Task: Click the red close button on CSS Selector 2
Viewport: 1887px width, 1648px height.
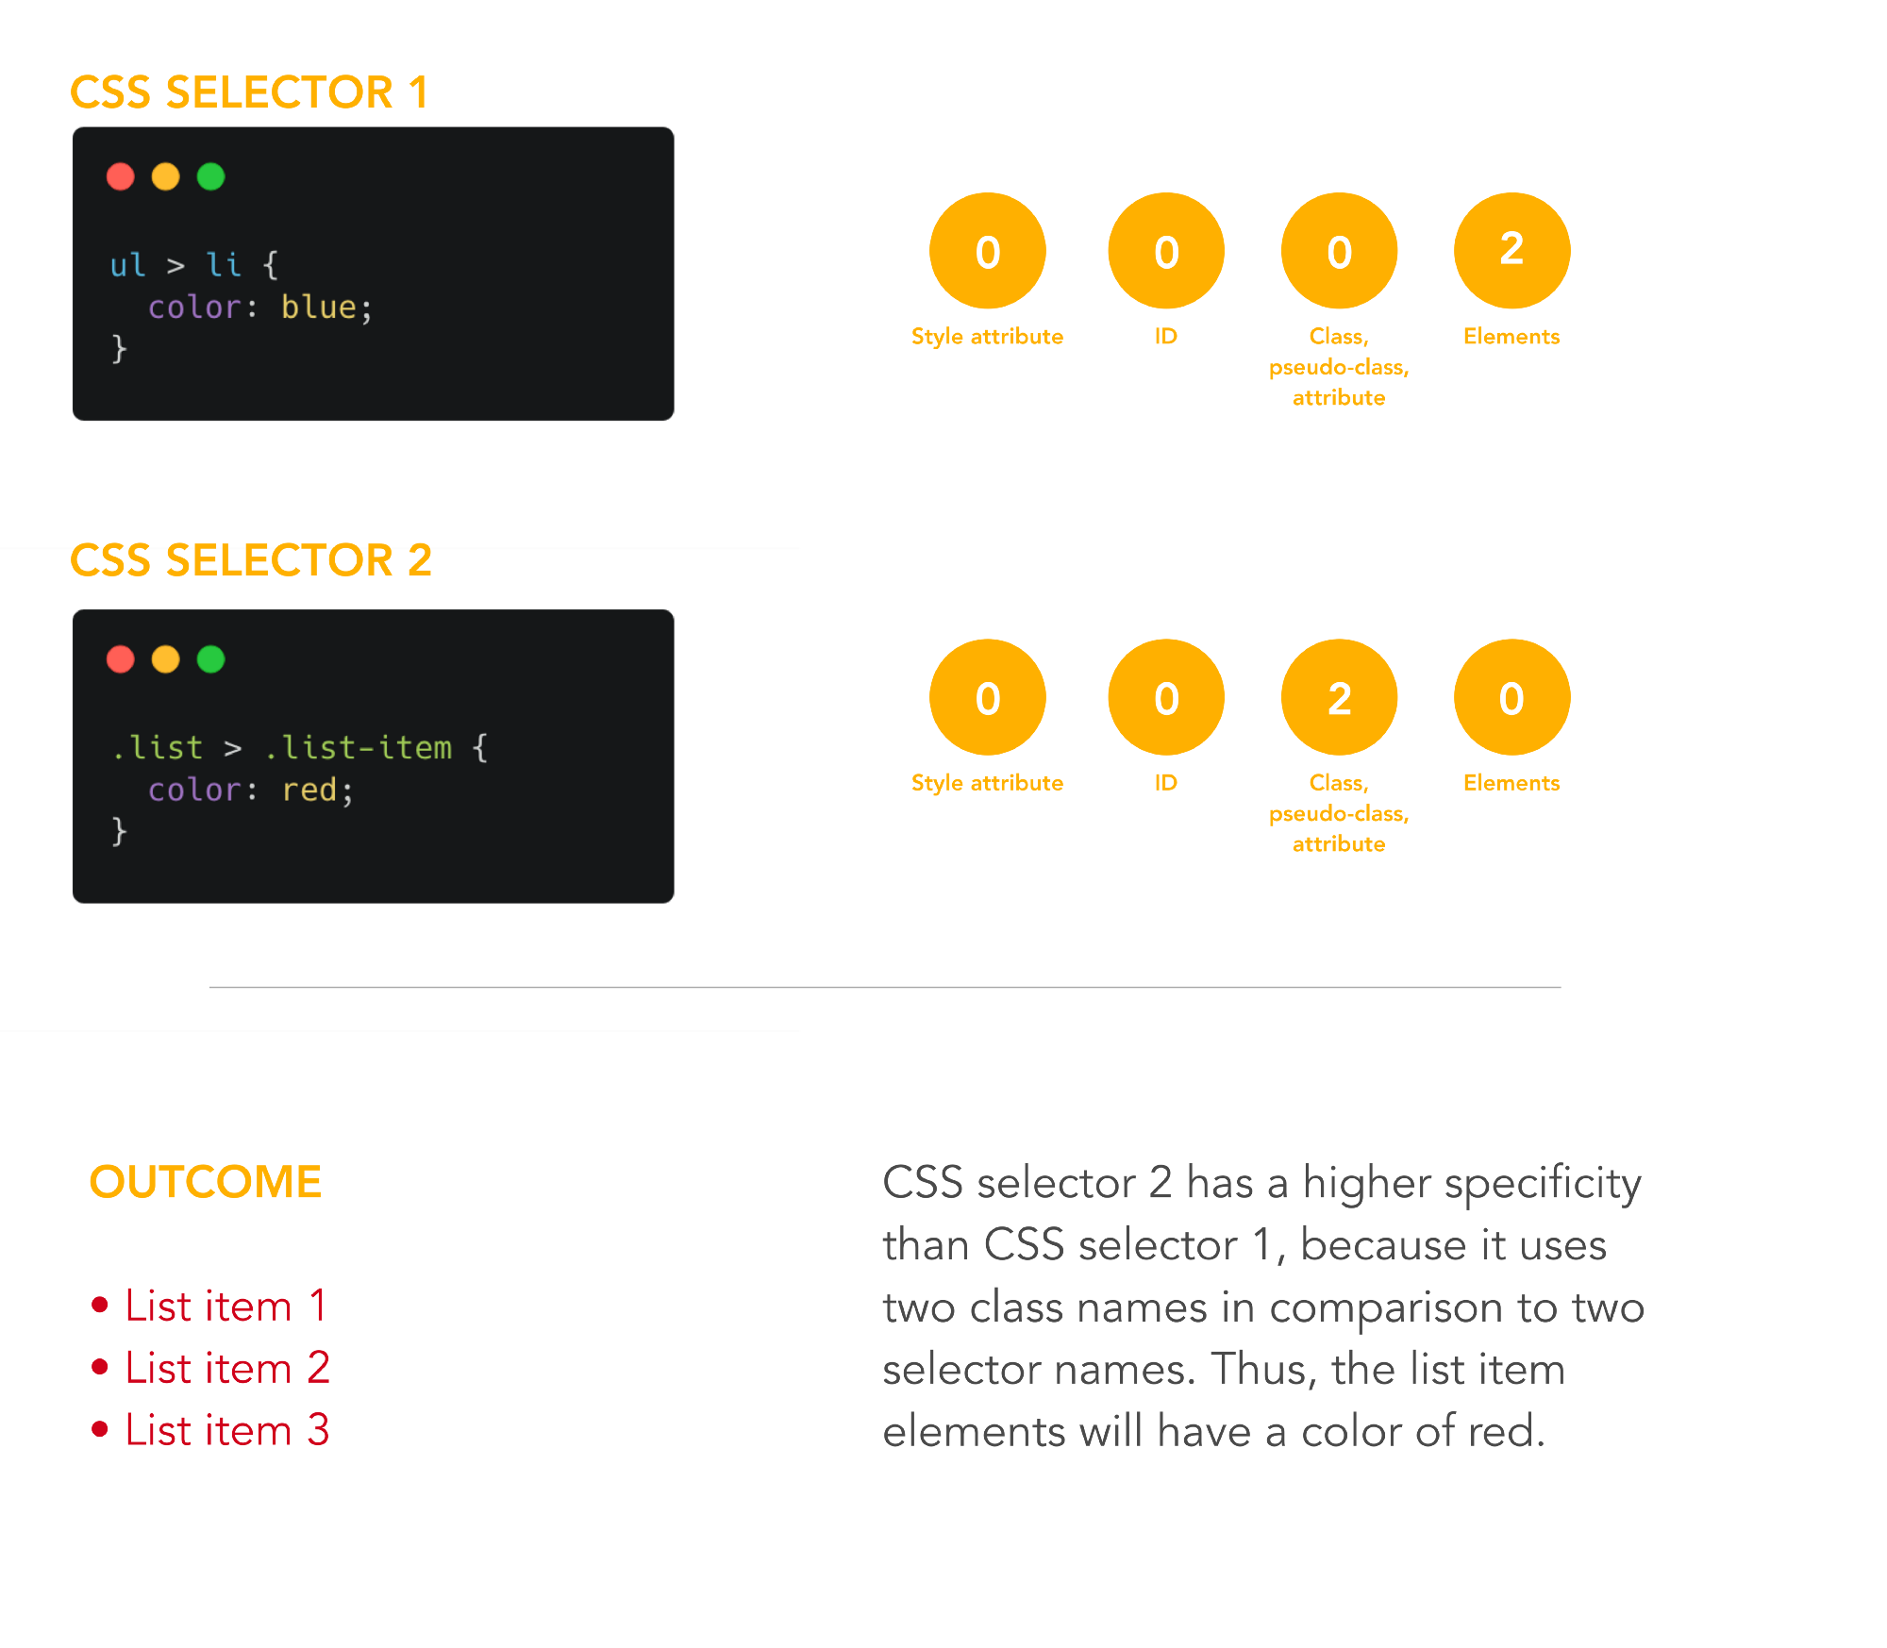Action: [124, 655]
